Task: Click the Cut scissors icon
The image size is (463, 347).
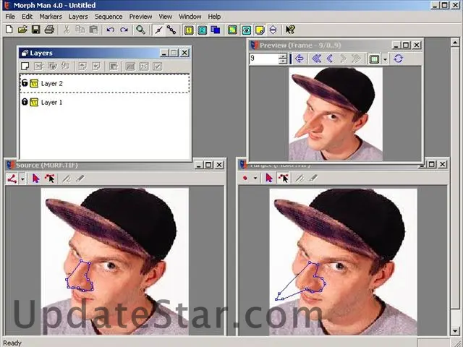Action: [67, 30]
